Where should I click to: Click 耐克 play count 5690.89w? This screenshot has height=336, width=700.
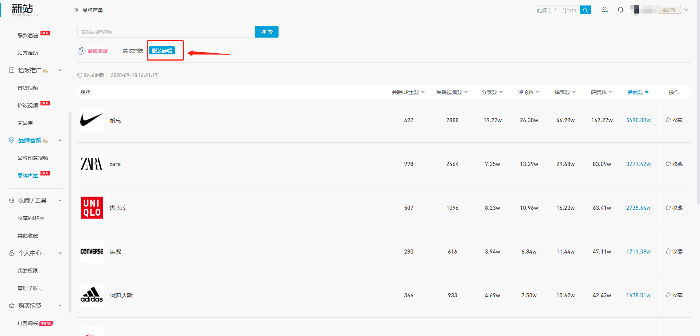point(638,120)
